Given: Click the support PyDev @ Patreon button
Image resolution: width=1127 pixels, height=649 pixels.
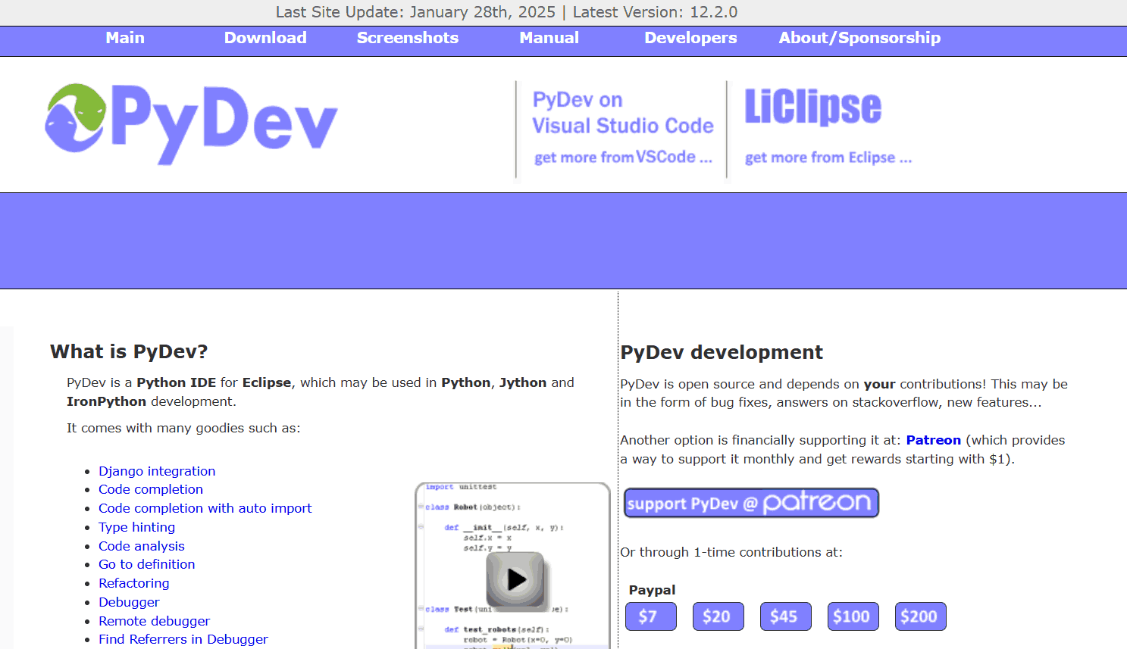Looking at the screenshot, I should (x=750, y=502).
